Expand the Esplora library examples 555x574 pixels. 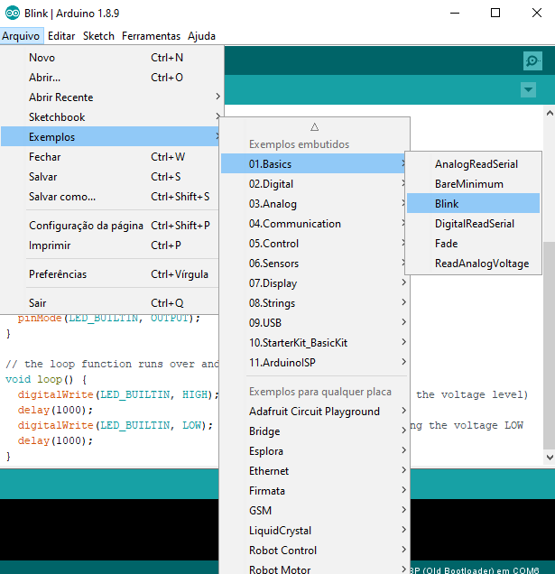click(314, 450)
